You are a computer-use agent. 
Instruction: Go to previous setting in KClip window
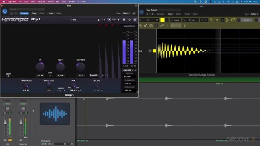coord(11,13)
